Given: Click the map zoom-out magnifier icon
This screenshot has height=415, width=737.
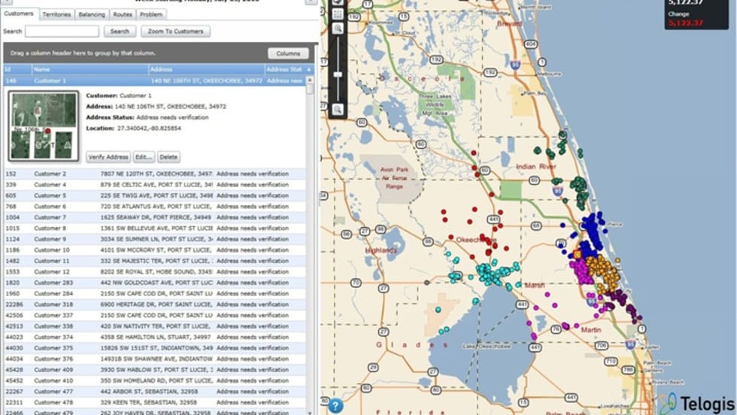Looking at the screenshot, I should (338, 110).
